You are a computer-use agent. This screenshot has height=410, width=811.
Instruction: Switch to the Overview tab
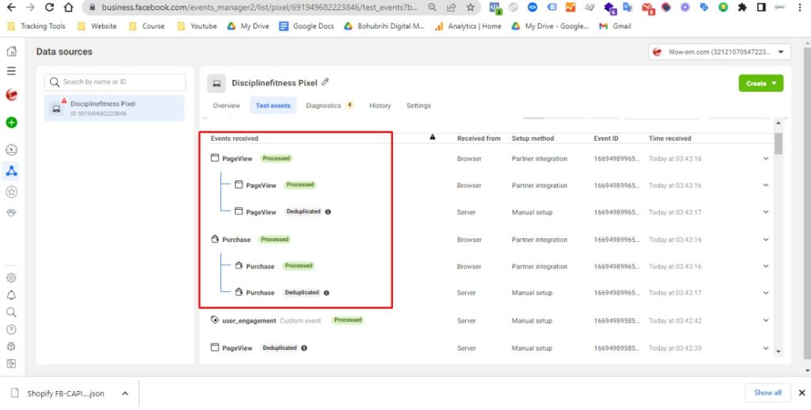click(227, 105)
